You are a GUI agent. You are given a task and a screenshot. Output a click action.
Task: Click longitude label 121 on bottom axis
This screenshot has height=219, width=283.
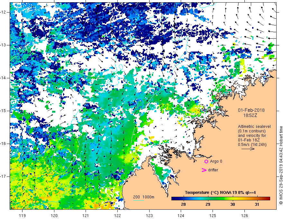(86, 215)
